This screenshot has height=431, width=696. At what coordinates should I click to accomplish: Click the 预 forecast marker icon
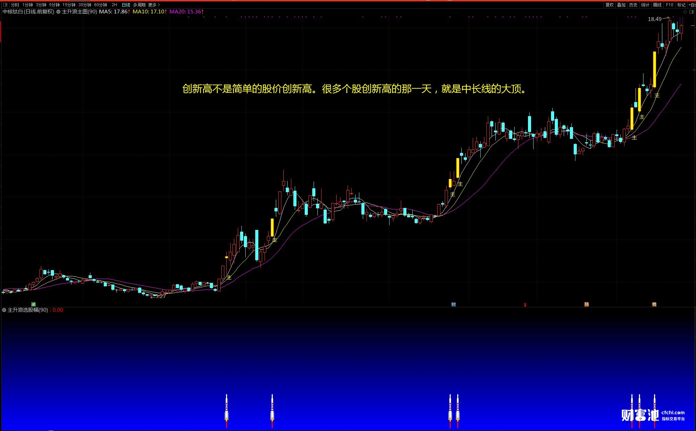pyautogui.click(x=587, y=305)
